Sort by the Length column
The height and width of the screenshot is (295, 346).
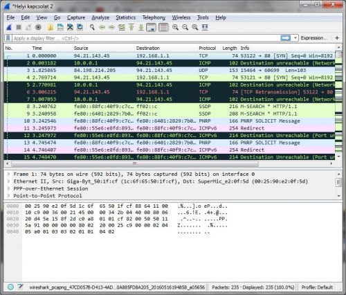tap(230, 48)
